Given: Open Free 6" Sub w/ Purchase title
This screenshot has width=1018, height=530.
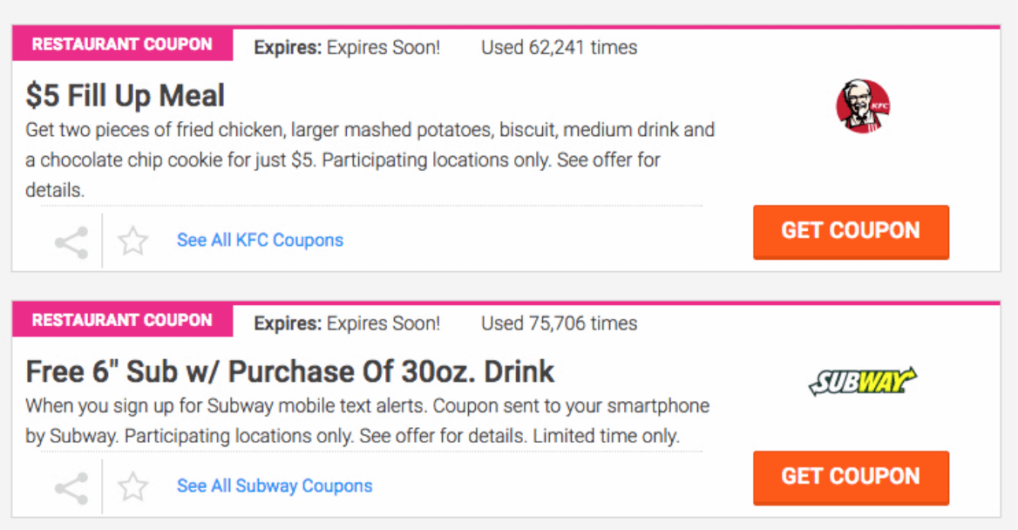Looking at the screenshot, I should coord(289,371).
